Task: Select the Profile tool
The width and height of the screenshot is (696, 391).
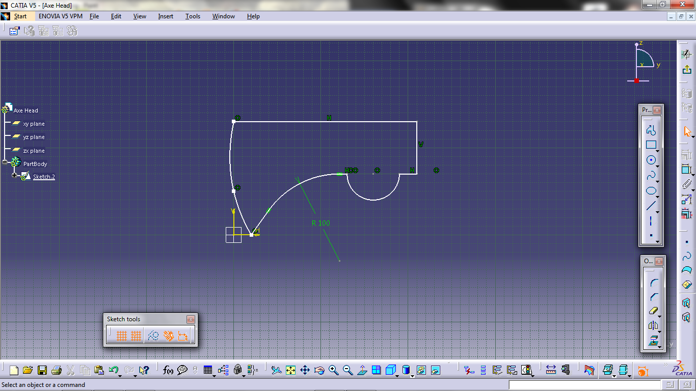Action: [651, 130]
